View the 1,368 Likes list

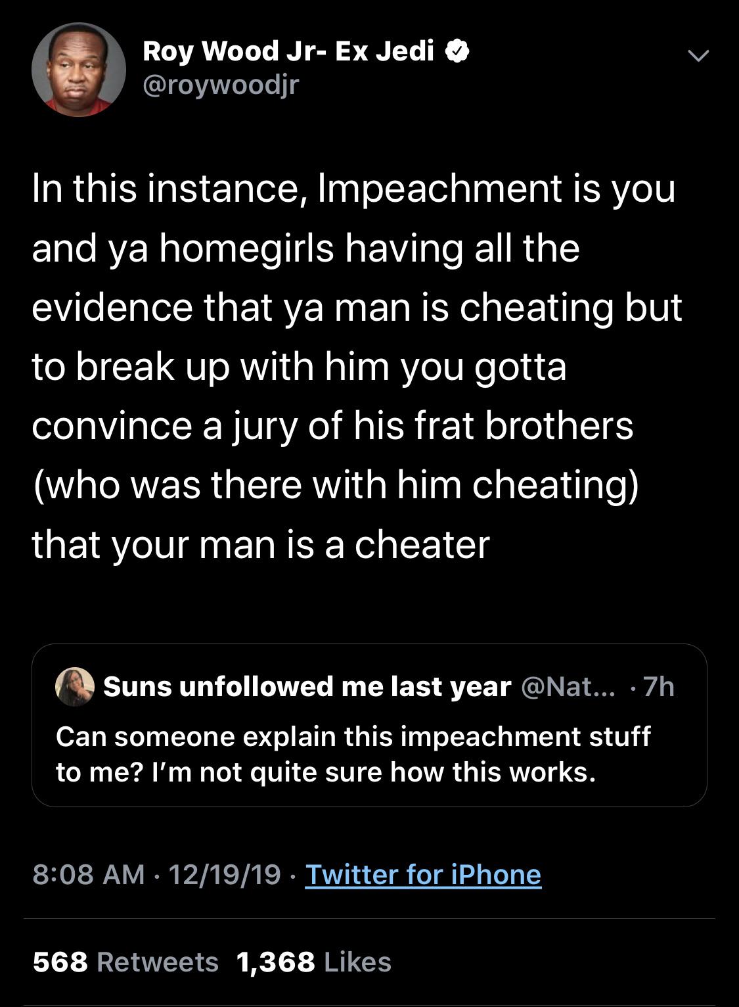(313, 962)
